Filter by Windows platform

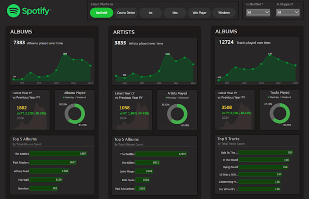click(224, 13)
